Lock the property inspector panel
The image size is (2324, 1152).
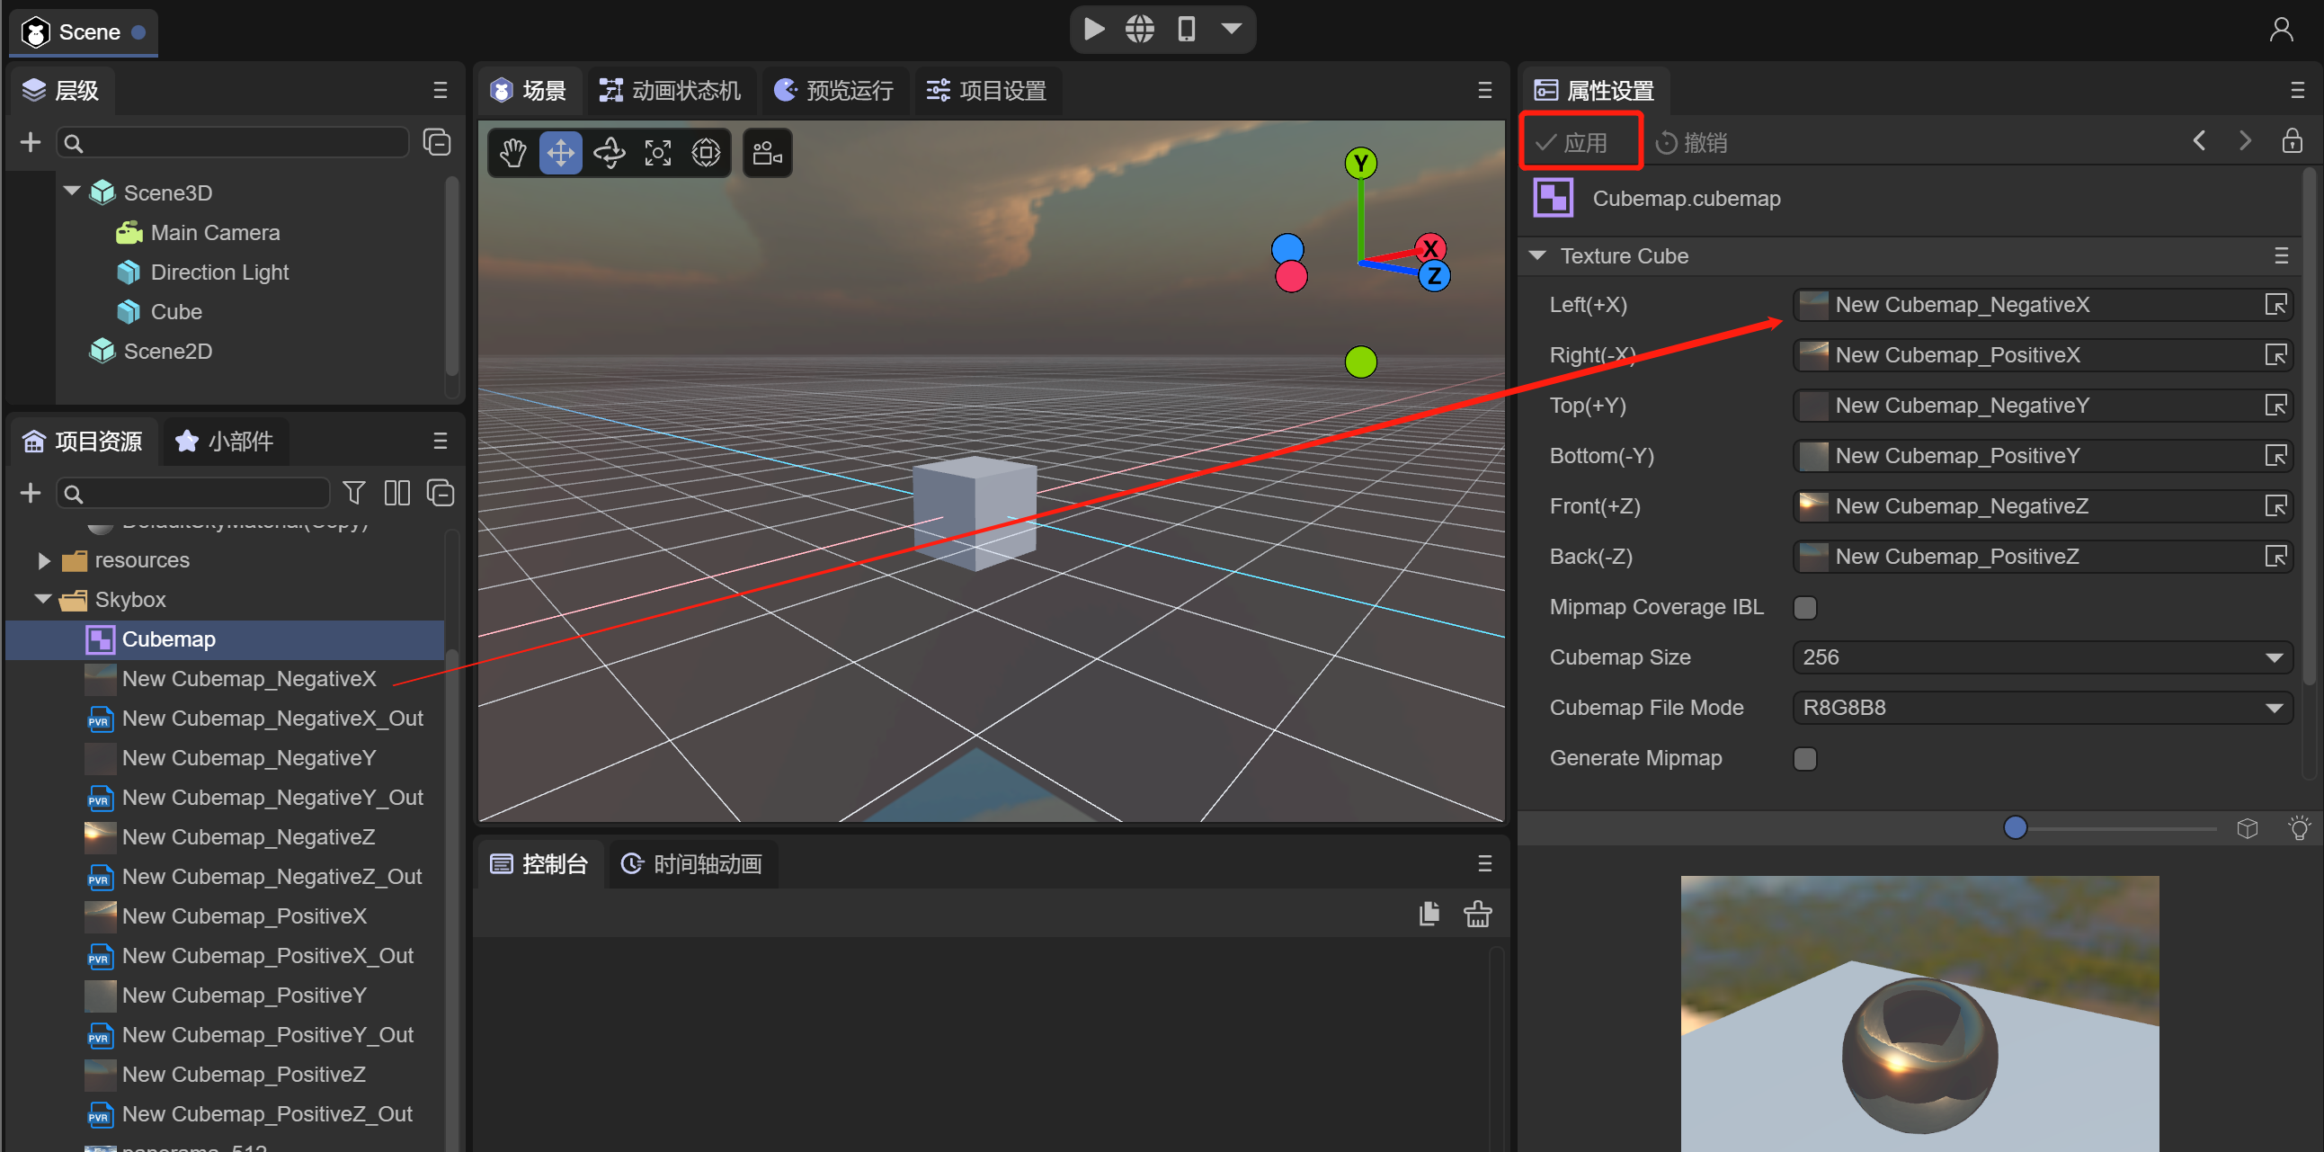(x=2293, y=141)
